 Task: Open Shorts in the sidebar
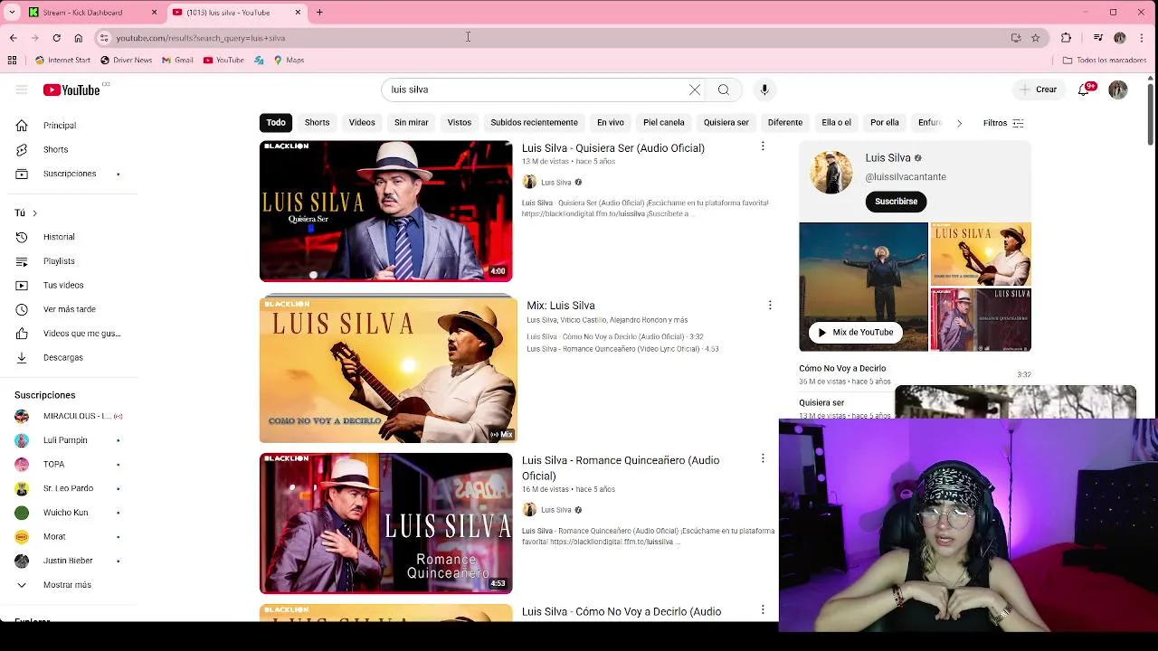click(56, 149)
